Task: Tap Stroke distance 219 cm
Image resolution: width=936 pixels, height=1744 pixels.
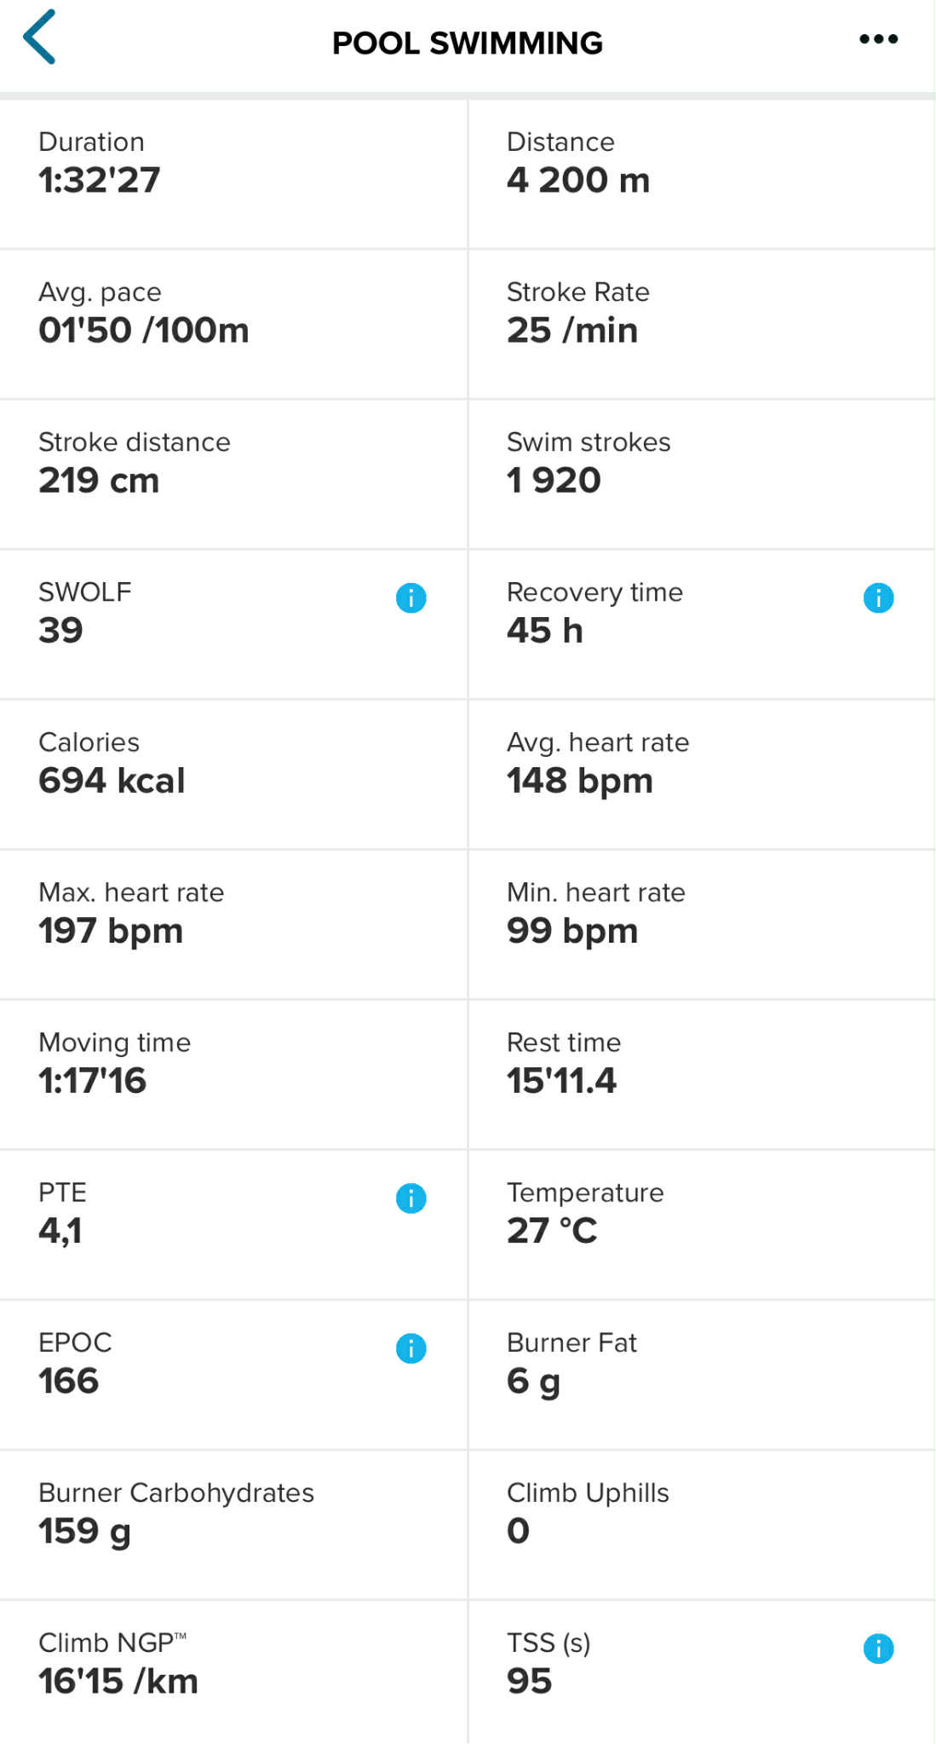Action: (x=233, y=474)
